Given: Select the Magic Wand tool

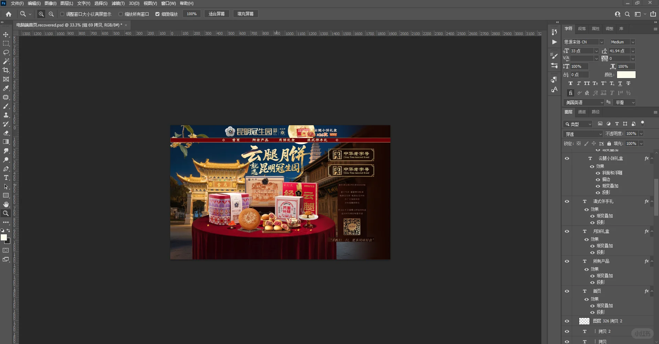Looking at the screenshot, I should point(6,61).
